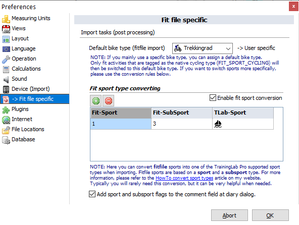The width and height of the screenshot is (299, 225).
Task: Click the Measuring Units icon in the sidebar
Action: point(6,19)
